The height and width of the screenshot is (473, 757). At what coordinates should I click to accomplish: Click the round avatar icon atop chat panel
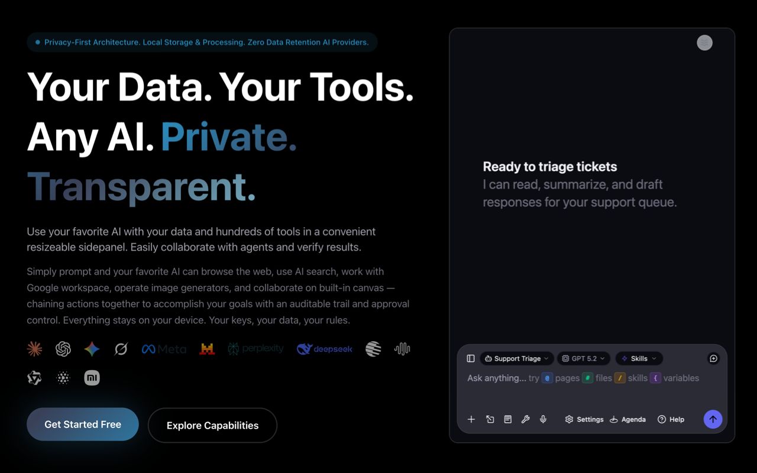pos(704,43)
